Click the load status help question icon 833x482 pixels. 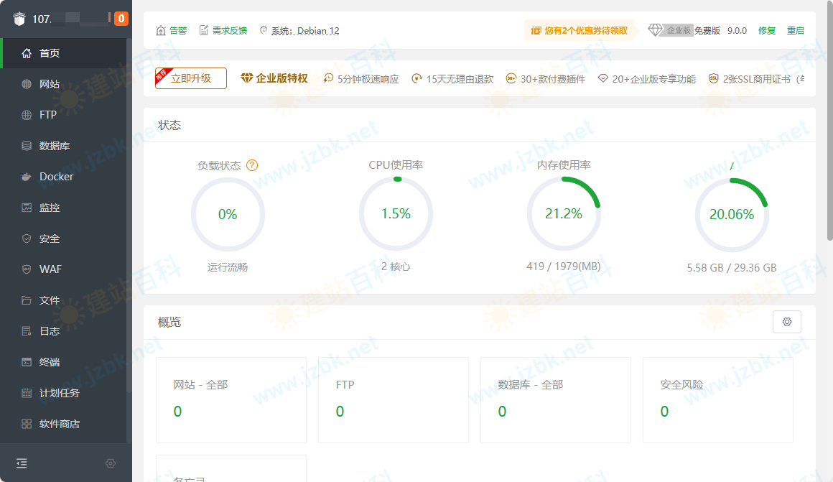point(252,165)
